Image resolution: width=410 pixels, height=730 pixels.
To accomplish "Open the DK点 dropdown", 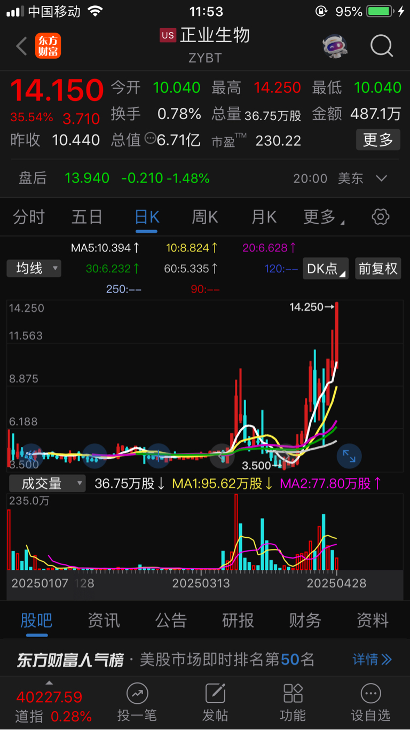I will point(326,269).
